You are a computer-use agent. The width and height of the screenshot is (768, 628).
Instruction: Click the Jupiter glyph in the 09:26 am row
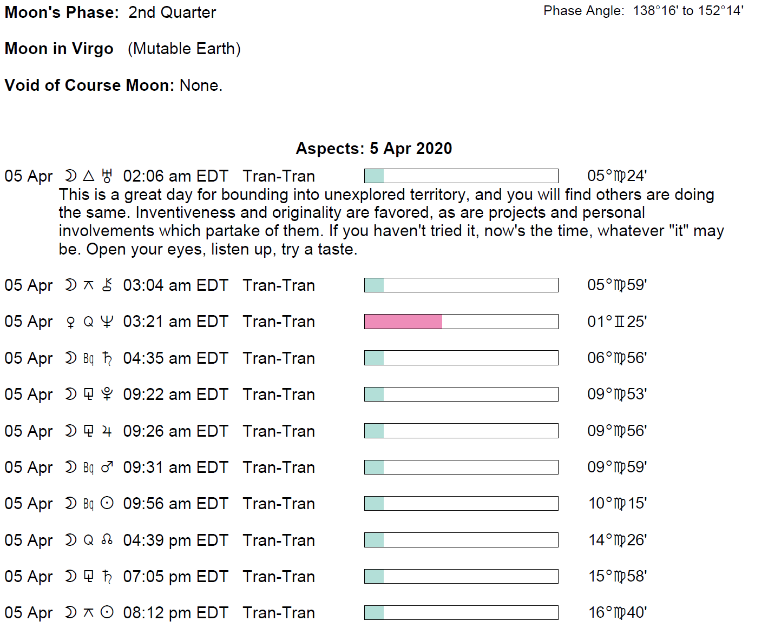click(107, 431)
